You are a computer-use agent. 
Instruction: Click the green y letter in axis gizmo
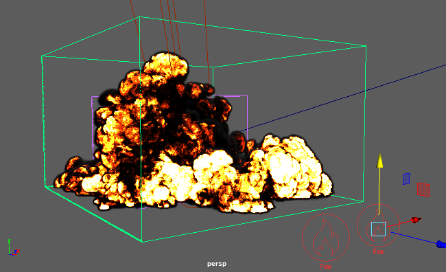9,241
